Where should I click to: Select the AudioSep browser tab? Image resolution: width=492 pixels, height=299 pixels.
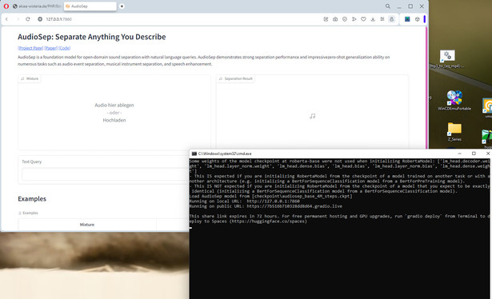click(x=90, y=6)
